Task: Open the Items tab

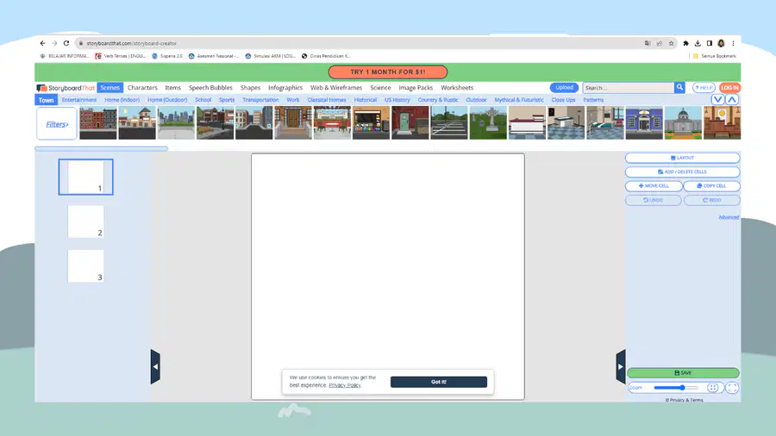Action: 172,88
